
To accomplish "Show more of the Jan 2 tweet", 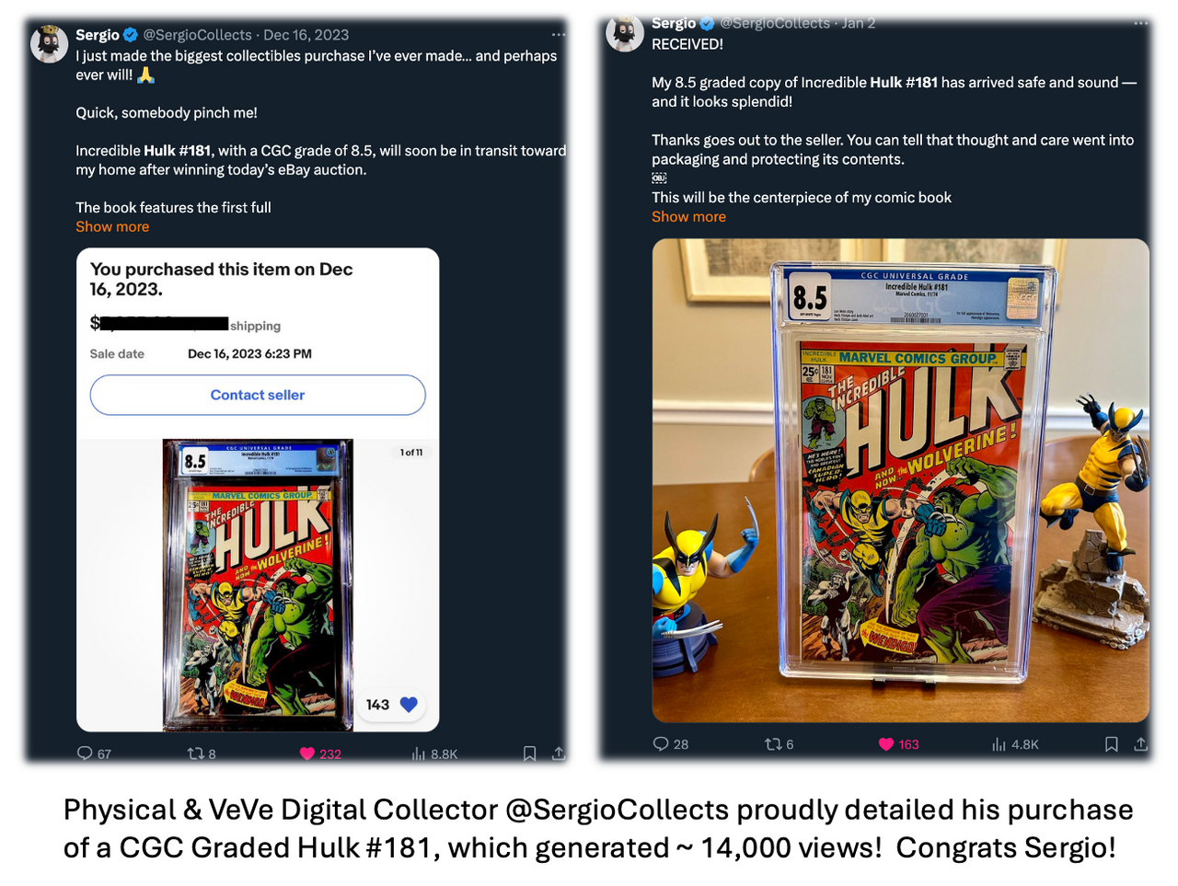I will coord(688,216).
